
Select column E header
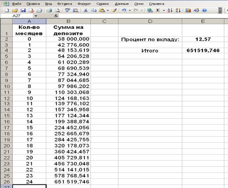[x=203, y=22]
